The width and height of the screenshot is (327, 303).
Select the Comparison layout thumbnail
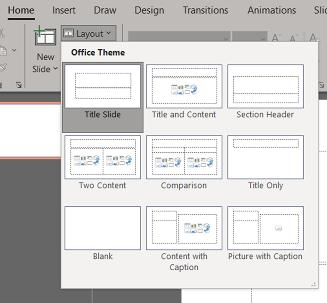184,157
